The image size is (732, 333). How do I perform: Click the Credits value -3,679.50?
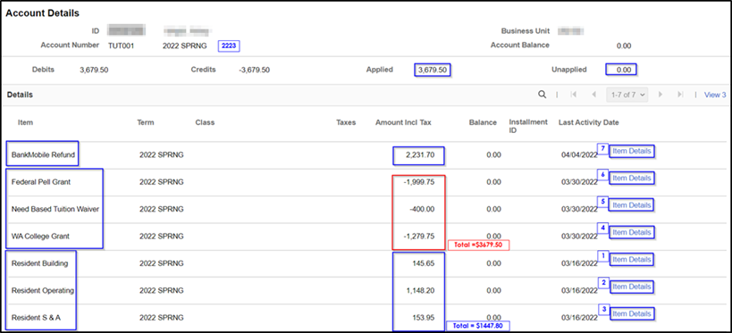pyautogui.click(x=254, y=70)
